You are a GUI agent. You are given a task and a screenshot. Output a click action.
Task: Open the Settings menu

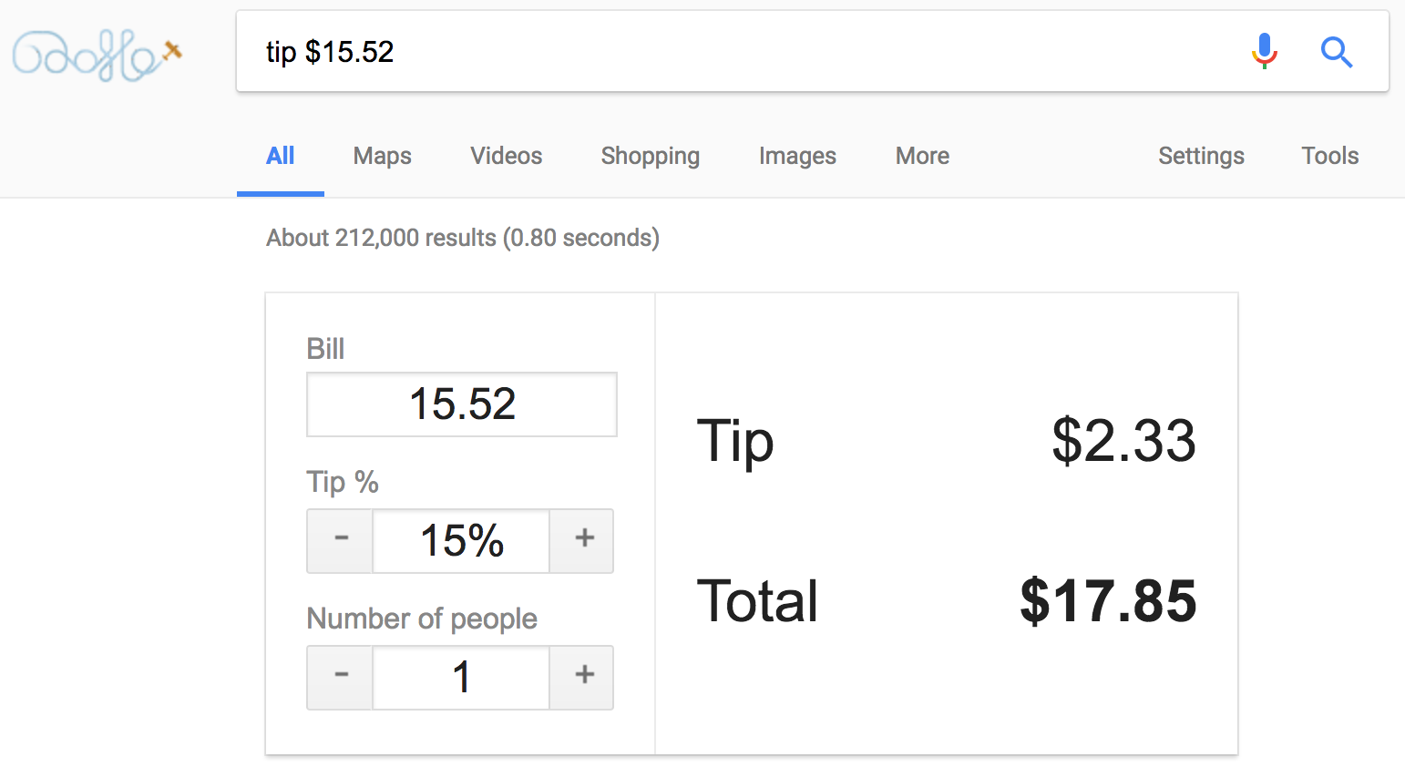pos(1201,156)
